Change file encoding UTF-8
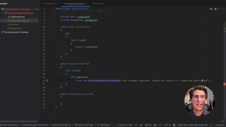Image resolution: width=226 pixels, height=127 pixels. [167, 125]
